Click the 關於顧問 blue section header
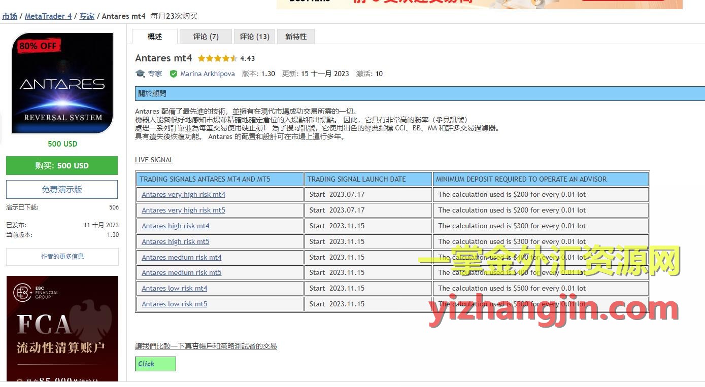 pyautogui.click(x=420, y=94)
